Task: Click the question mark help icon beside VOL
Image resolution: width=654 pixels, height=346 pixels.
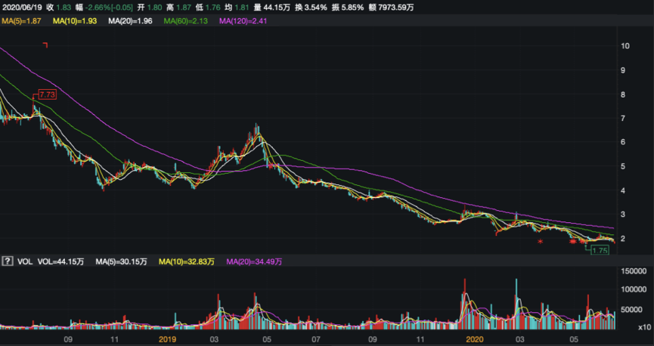Action: point(8,261)
